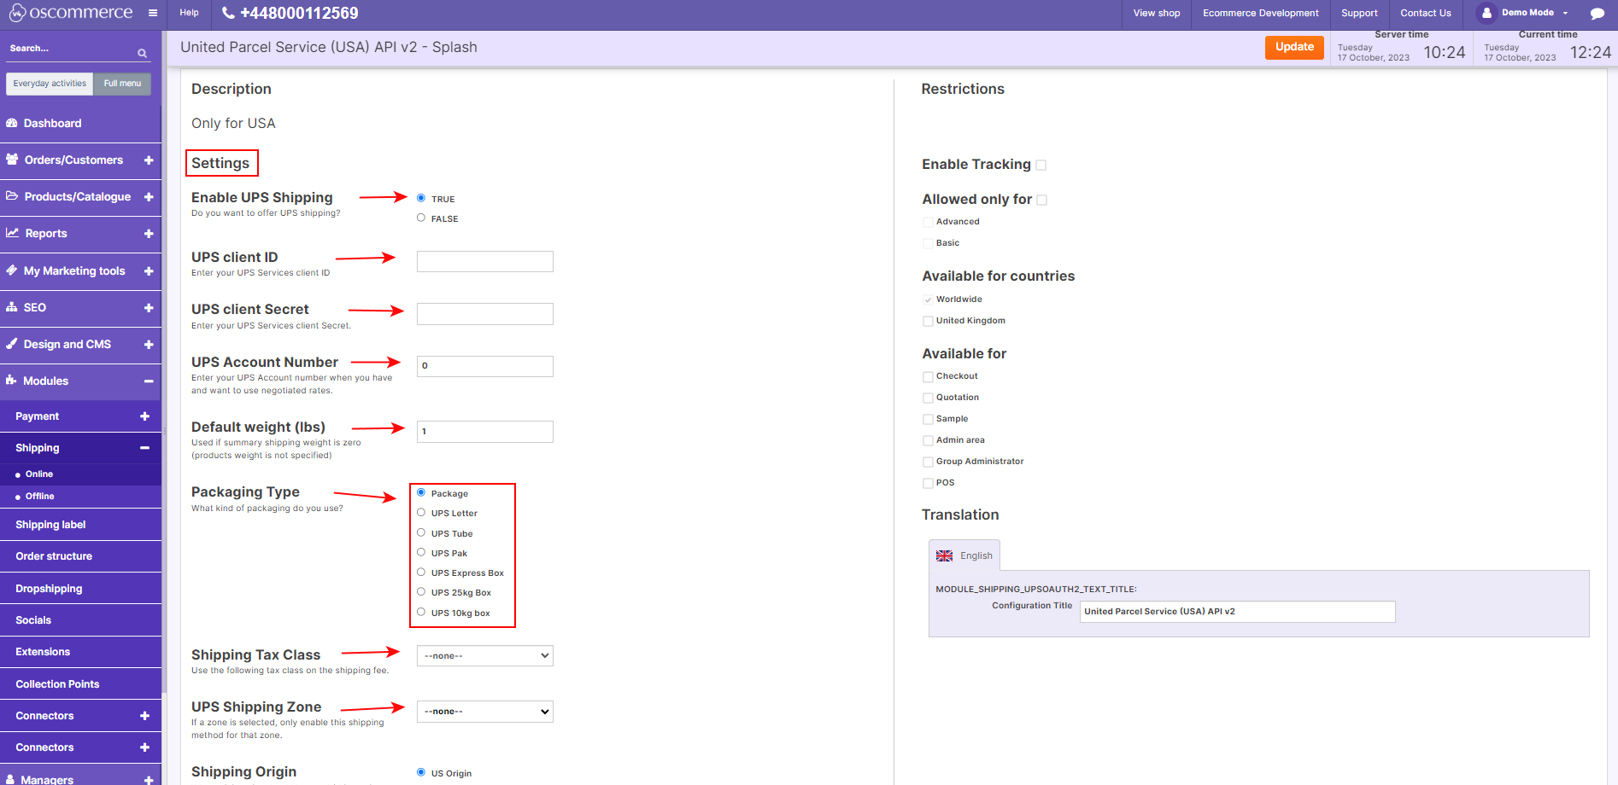The image size is (1618, 785).
Task: Select UPS Letter packaging type
Action: point(421,513)
